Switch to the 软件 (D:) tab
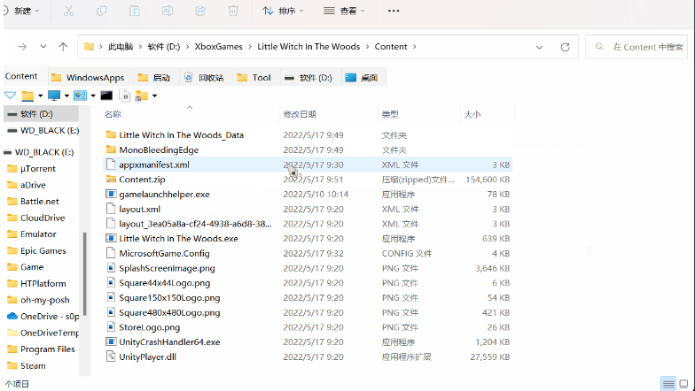This screenshot has height=391, width=695. pos(308,78)
